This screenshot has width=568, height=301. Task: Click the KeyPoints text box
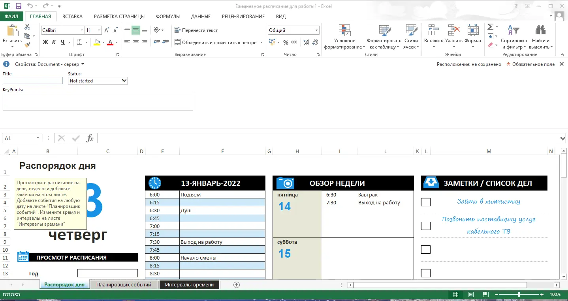(x=98, y=101)
